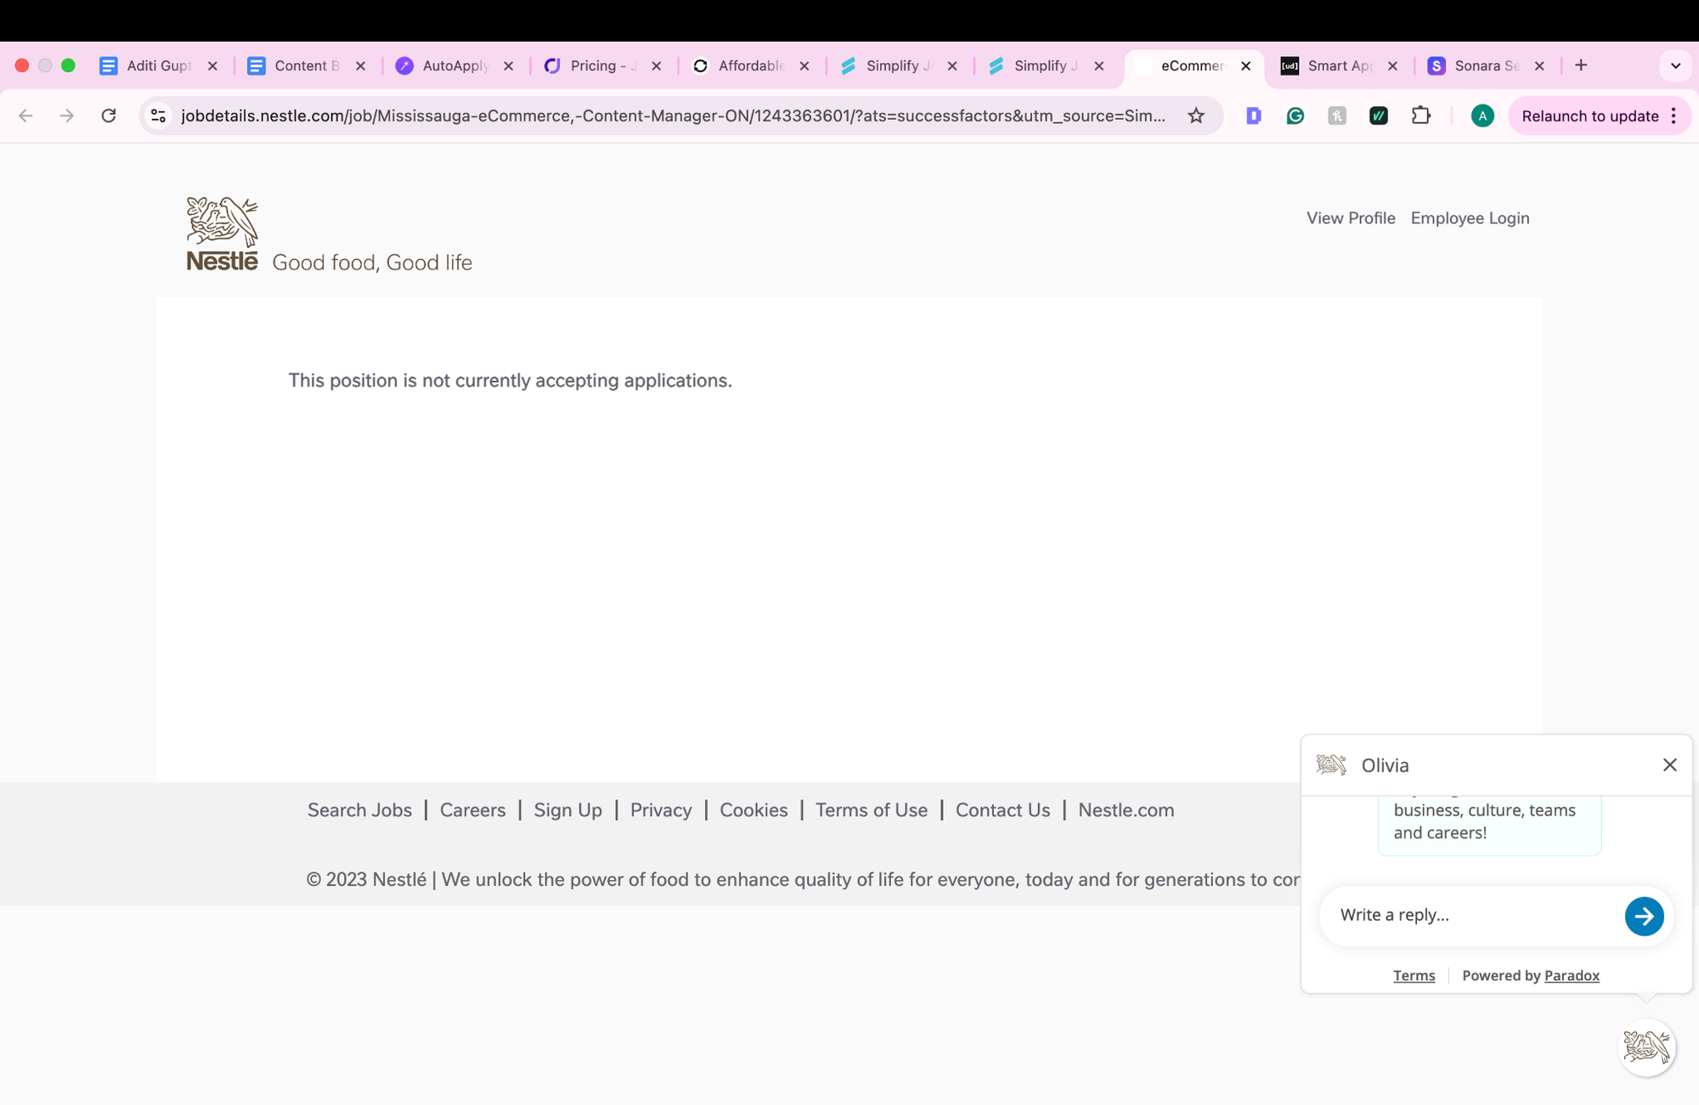Open the Search Jobs footer link
Viewport: 1699px width, 1105px height.
coord(359,809)
